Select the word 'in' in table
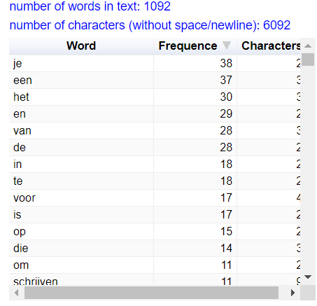317x306 pixels. (x=17, y=165)
